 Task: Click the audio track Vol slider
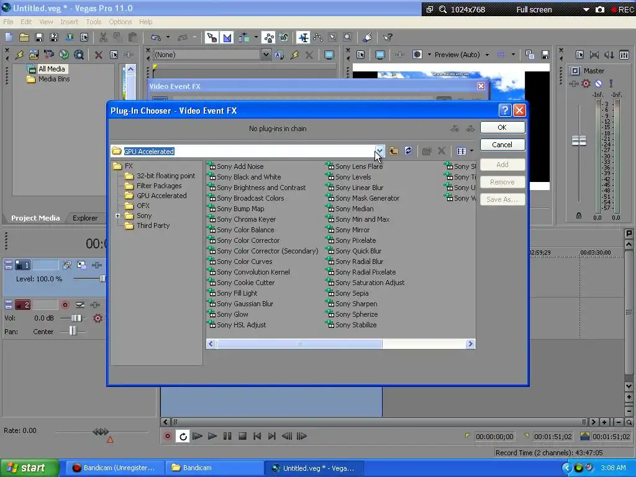[76, 318]
